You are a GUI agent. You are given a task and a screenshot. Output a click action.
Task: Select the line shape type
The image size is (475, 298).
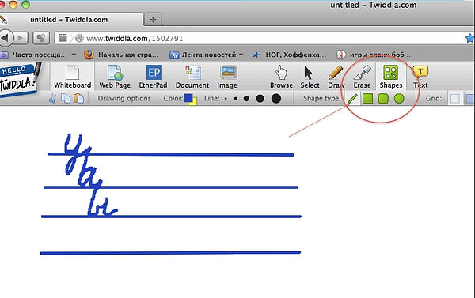352,99
